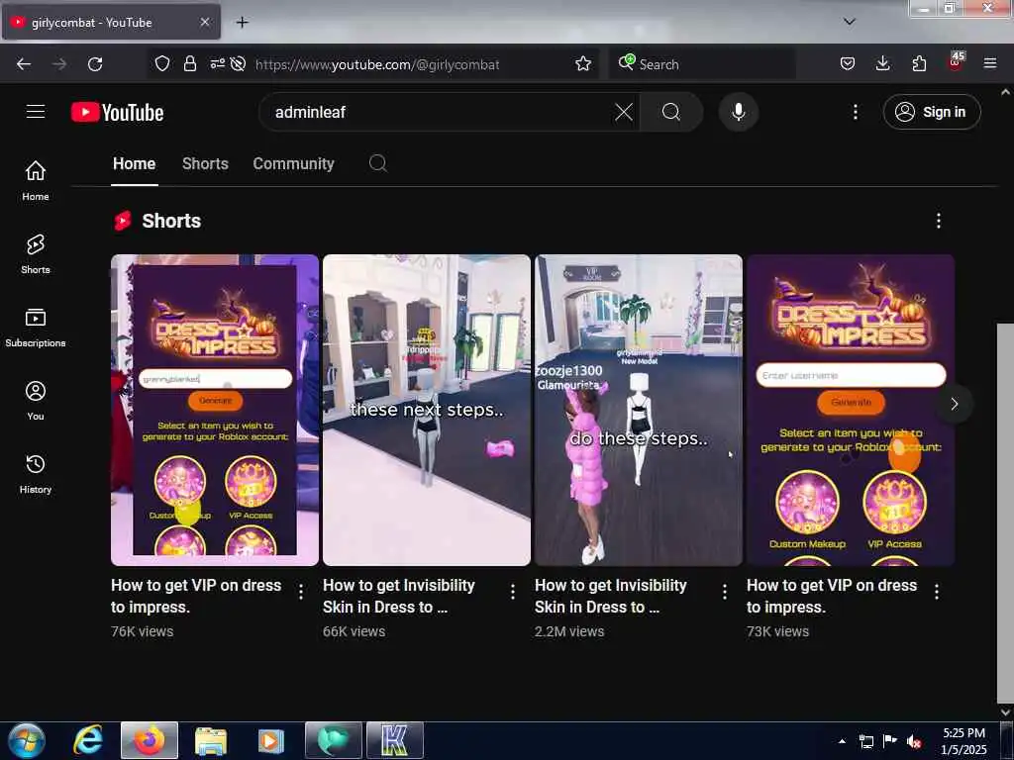
Task: Save to Pocket icon
Action: coord(848,64)
